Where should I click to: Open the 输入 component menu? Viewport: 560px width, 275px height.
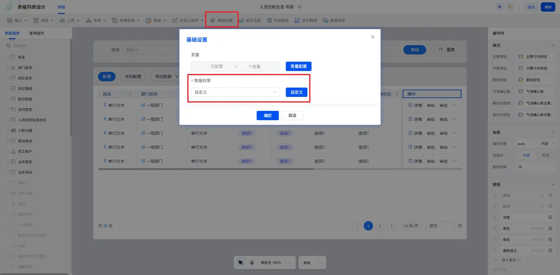[x=17, y=20]
